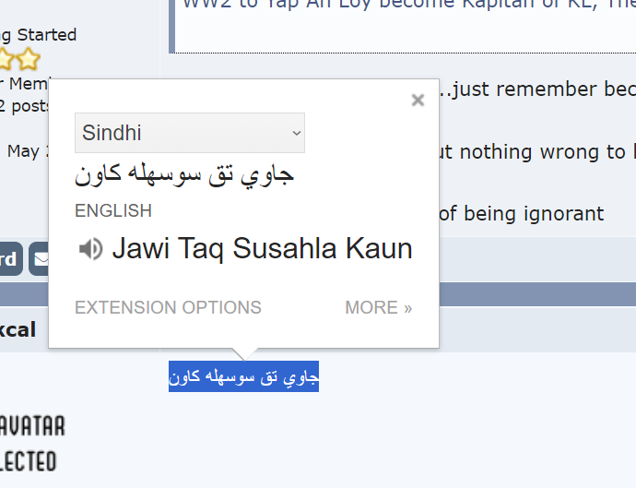636x488 pixels.
Task: Click the May post date text
Action: pos(24,151)
